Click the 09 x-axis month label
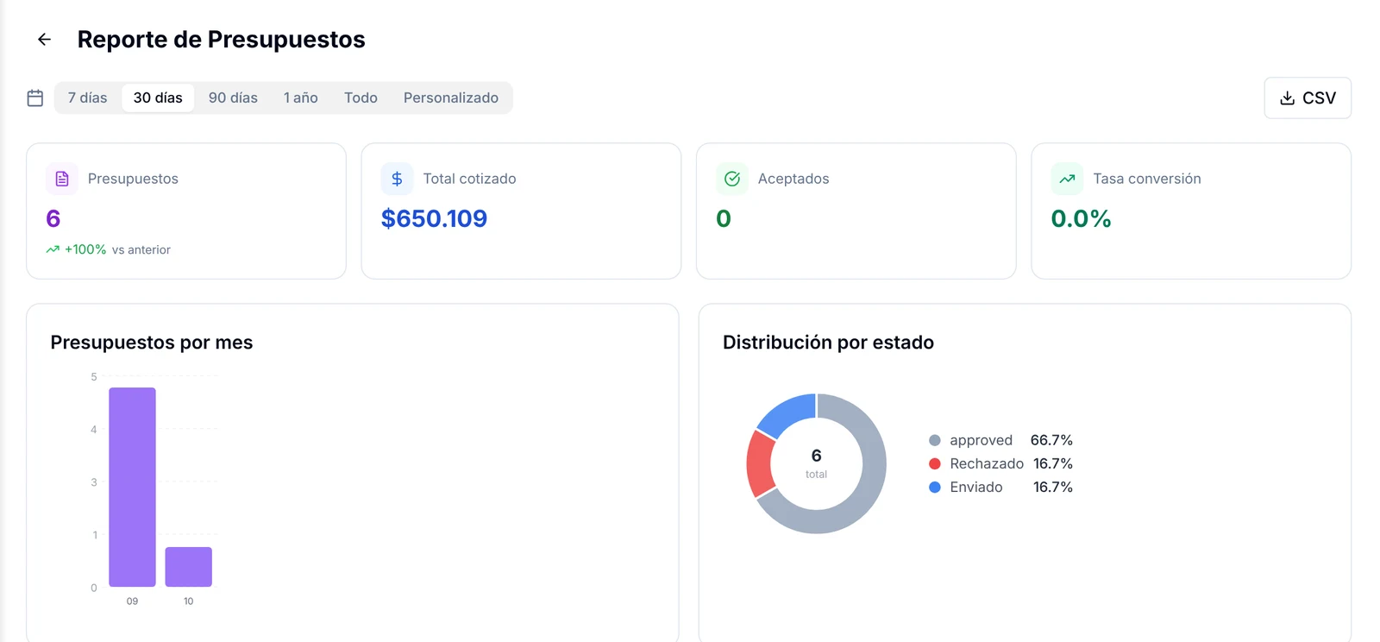Viewport: 1380px width, 642px height. tap(132, 601)
